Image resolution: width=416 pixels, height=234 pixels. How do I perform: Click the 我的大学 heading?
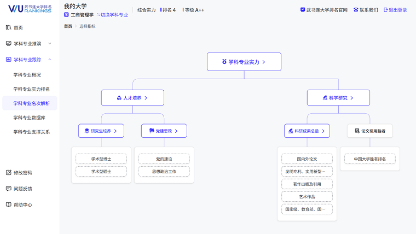(x=76, y=6)
